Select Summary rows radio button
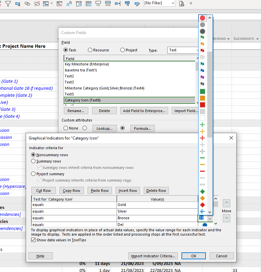 pos(33,161)
